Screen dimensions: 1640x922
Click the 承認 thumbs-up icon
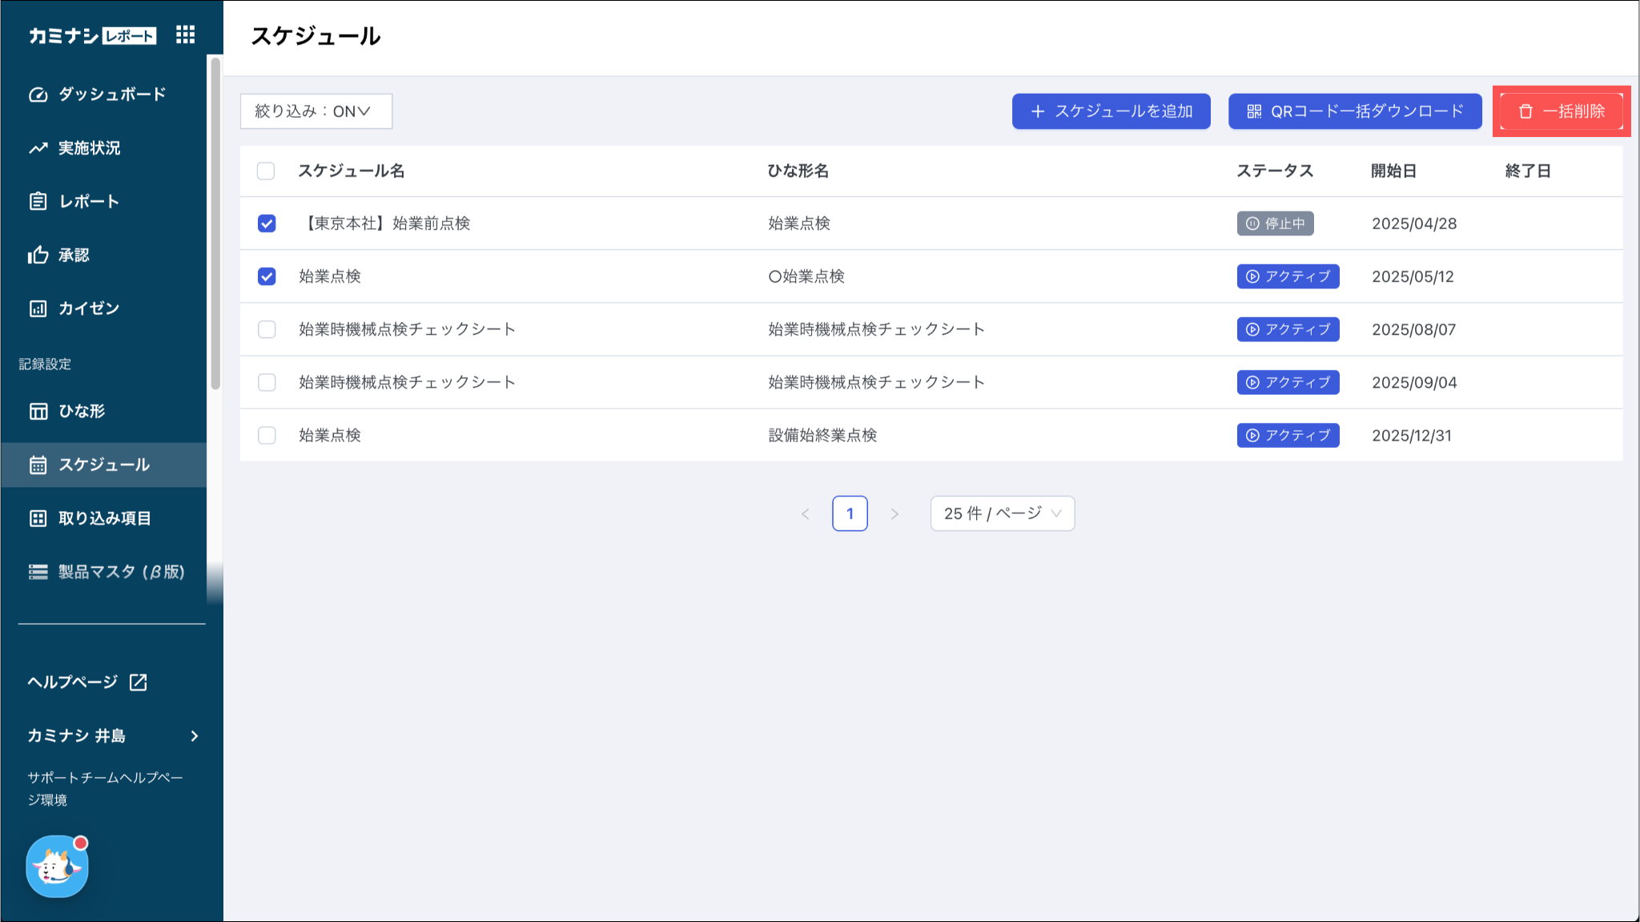pos(38,255)
